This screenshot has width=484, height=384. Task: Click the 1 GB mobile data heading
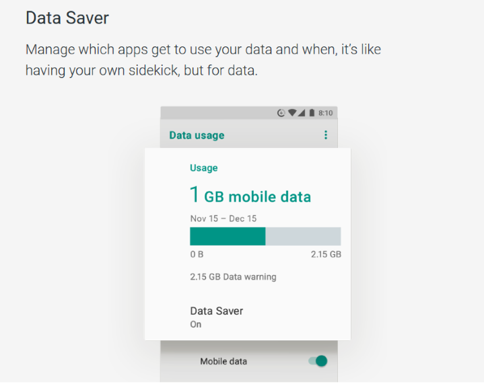point(250,195)
